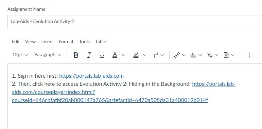
Task: Expand the highlight color options arrow
Action: pos(145,55)
